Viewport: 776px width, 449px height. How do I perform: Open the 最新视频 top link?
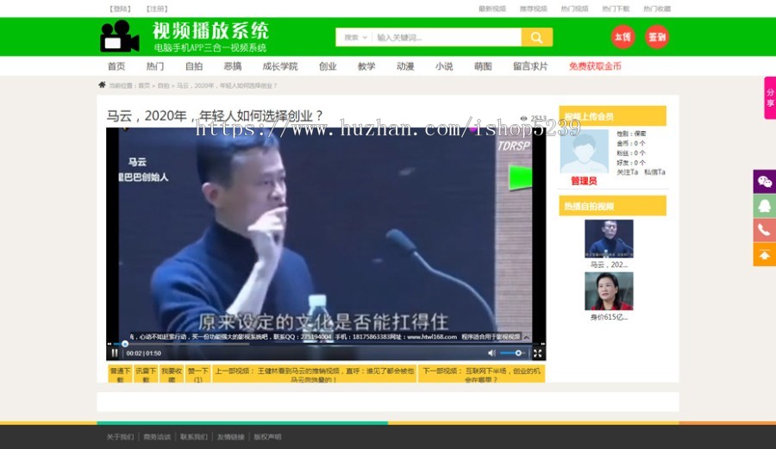click(x=492, y=9)
